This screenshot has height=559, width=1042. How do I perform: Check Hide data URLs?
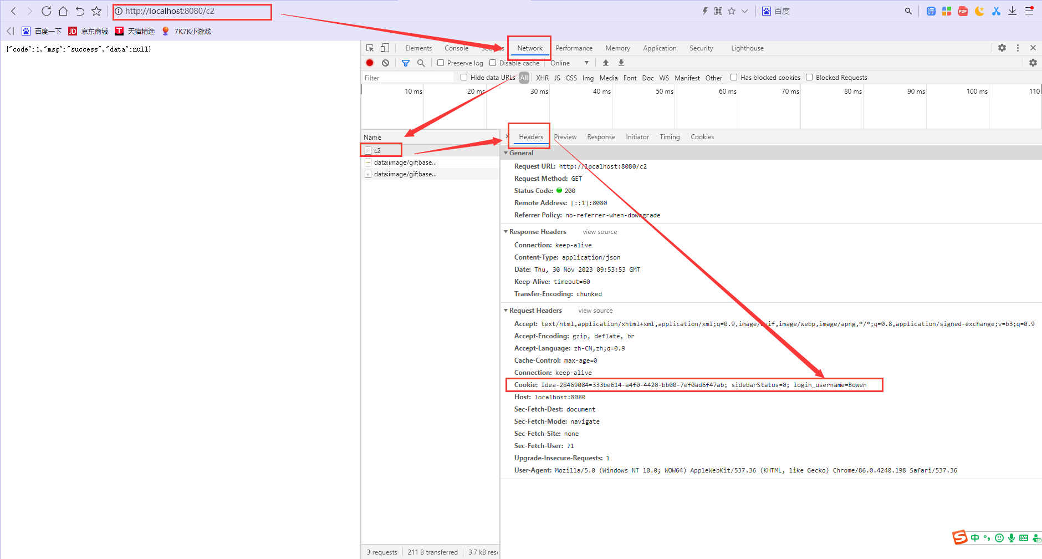tap(464, 78)
